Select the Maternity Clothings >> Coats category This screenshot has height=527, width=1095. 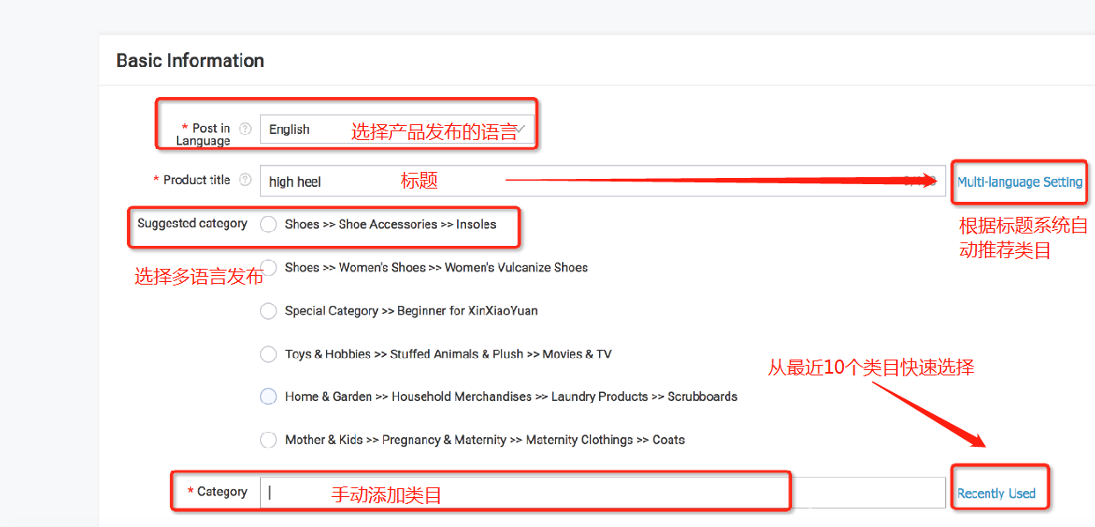268,439
